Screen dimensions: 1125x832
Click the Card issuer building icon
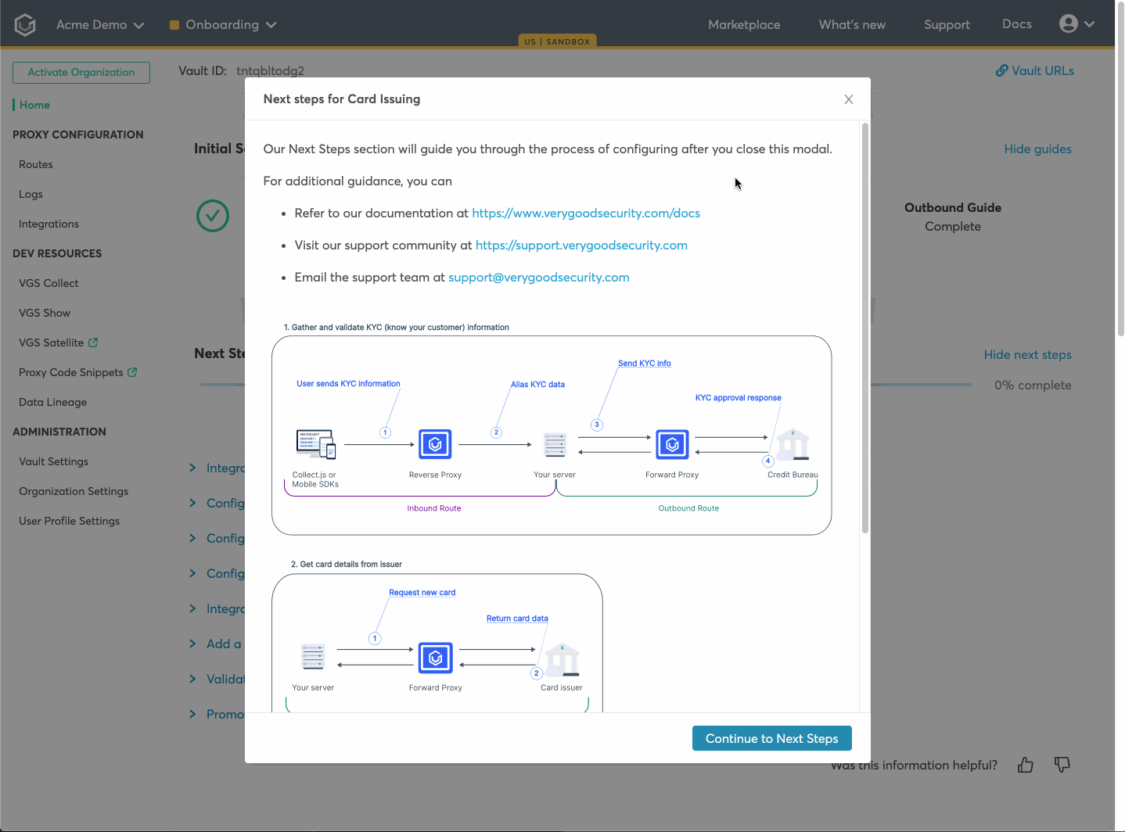[562, 659]
